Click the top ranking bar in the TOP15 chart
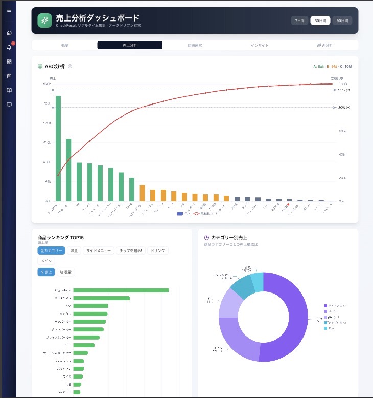 (121, 290)
